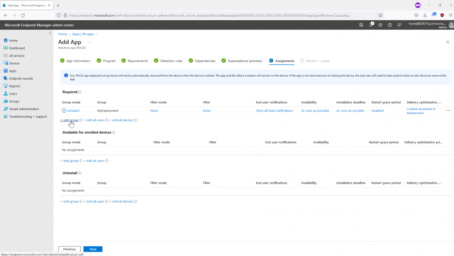Open a new browser tab
Viewport: 454px width, 256px height.
(58, 5)
